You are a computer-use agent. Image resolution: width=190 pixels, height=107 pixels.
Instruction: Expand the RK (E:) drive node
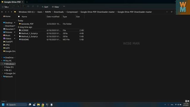3,70
